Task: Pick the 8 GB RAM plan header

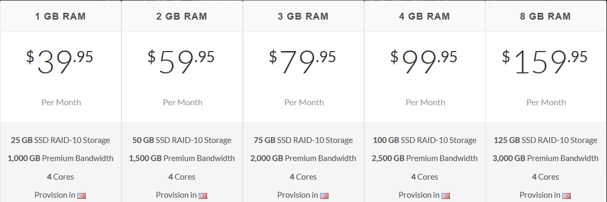Action: pyautogui.click(x=546, y=16)
